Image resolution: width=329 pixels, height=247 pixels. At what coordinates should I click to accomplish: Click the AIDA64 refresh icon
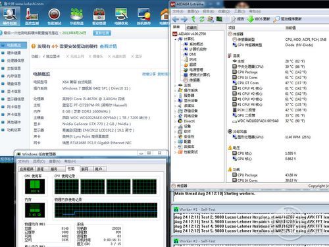point(202,19)
